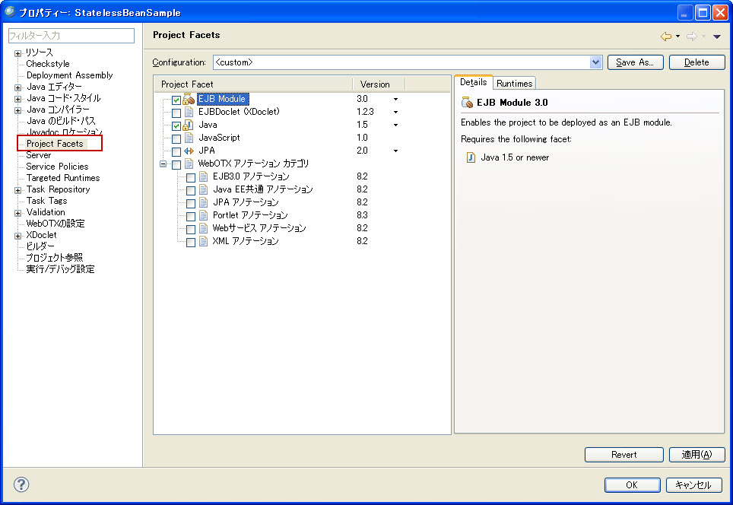Select Targeted Runtimes in the left tree
The image size is (733, 505).
tap(62, 178)
